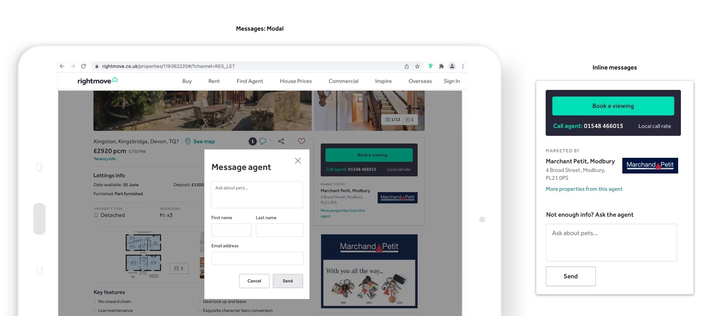Open the Commercial menu
Viewport: 721px width, 316px height.
[344, 81]
